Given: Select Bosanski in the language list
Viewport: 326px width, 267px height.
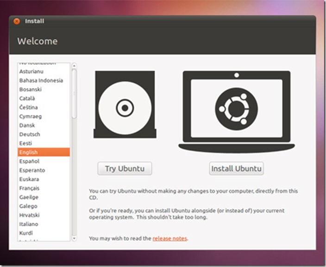Looking at the screenshot, I should (44, 89).
